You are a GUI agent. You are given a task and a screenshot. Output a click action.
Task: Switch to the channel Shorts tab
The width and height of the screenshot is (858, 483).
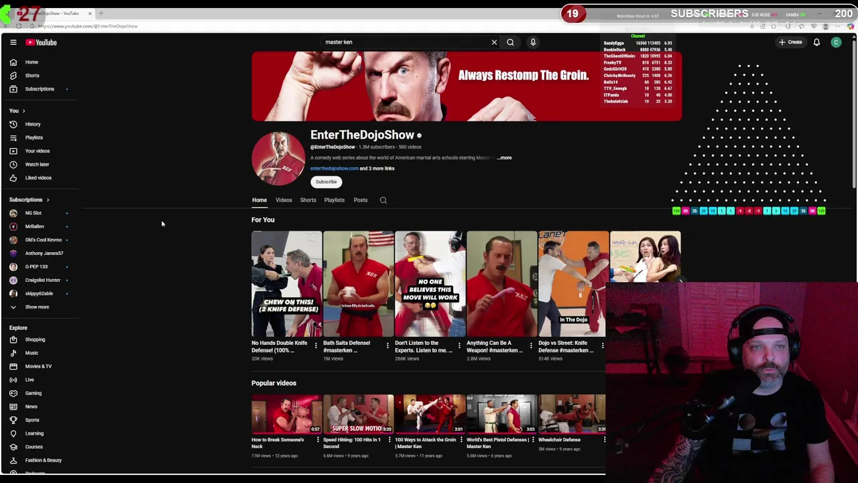pos(308,200)
